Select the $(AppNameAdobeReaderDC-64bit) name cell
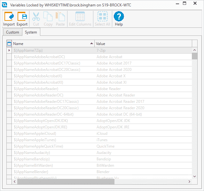204x191 pixels. click(x=53, y=114)
